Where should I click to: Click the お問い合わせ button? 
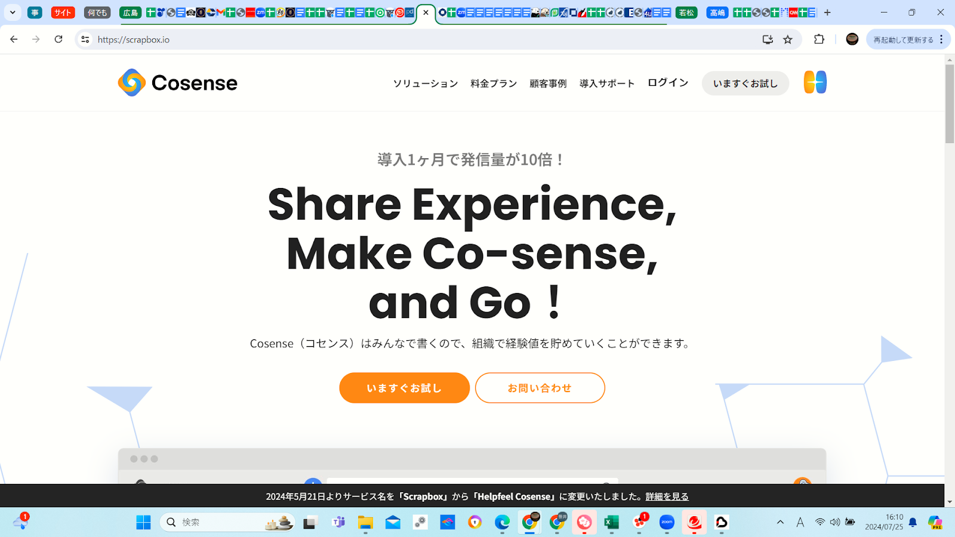click(540, 388)
